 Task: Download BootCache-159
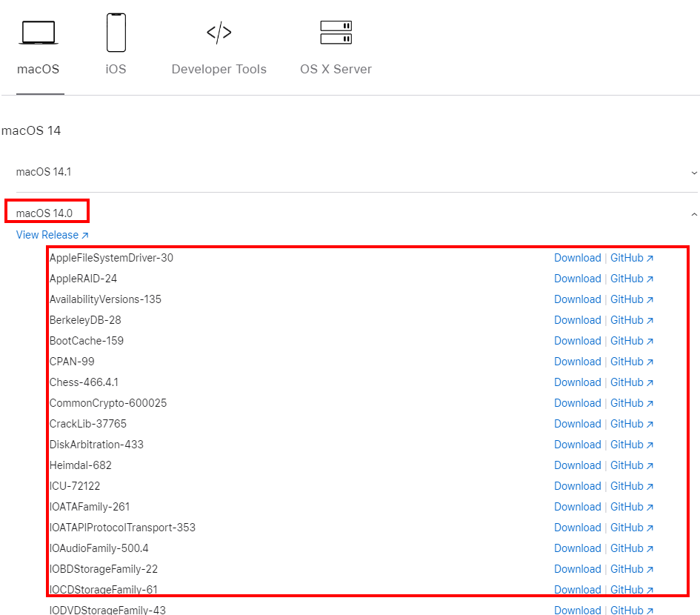pos(578,342)
